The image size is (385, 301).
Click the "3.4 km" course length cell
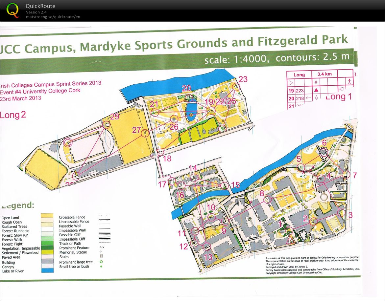click(x=325, y=74)
